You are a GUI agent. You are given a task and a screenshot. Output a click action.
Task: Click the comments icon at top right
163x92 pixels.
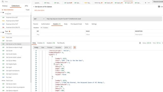coord(159,7)
